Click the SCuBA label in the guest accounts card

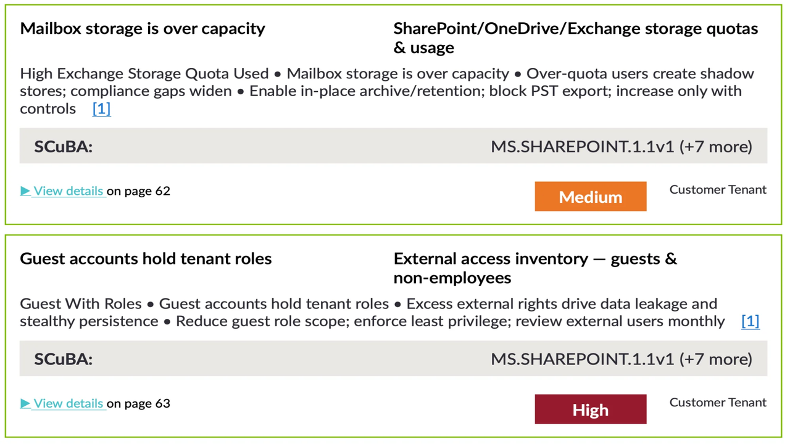coord(64,359)
